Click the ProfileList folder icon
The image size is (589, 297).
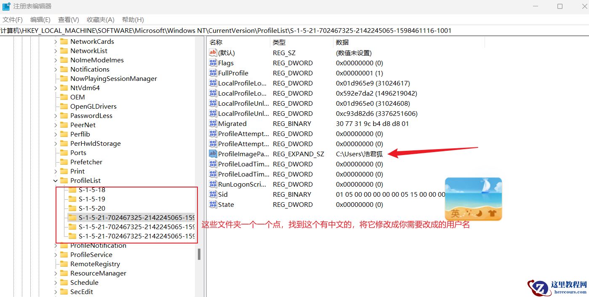64,180
